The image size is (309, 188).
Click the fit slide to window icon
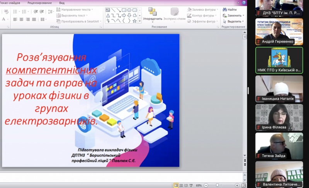point(243,185)
